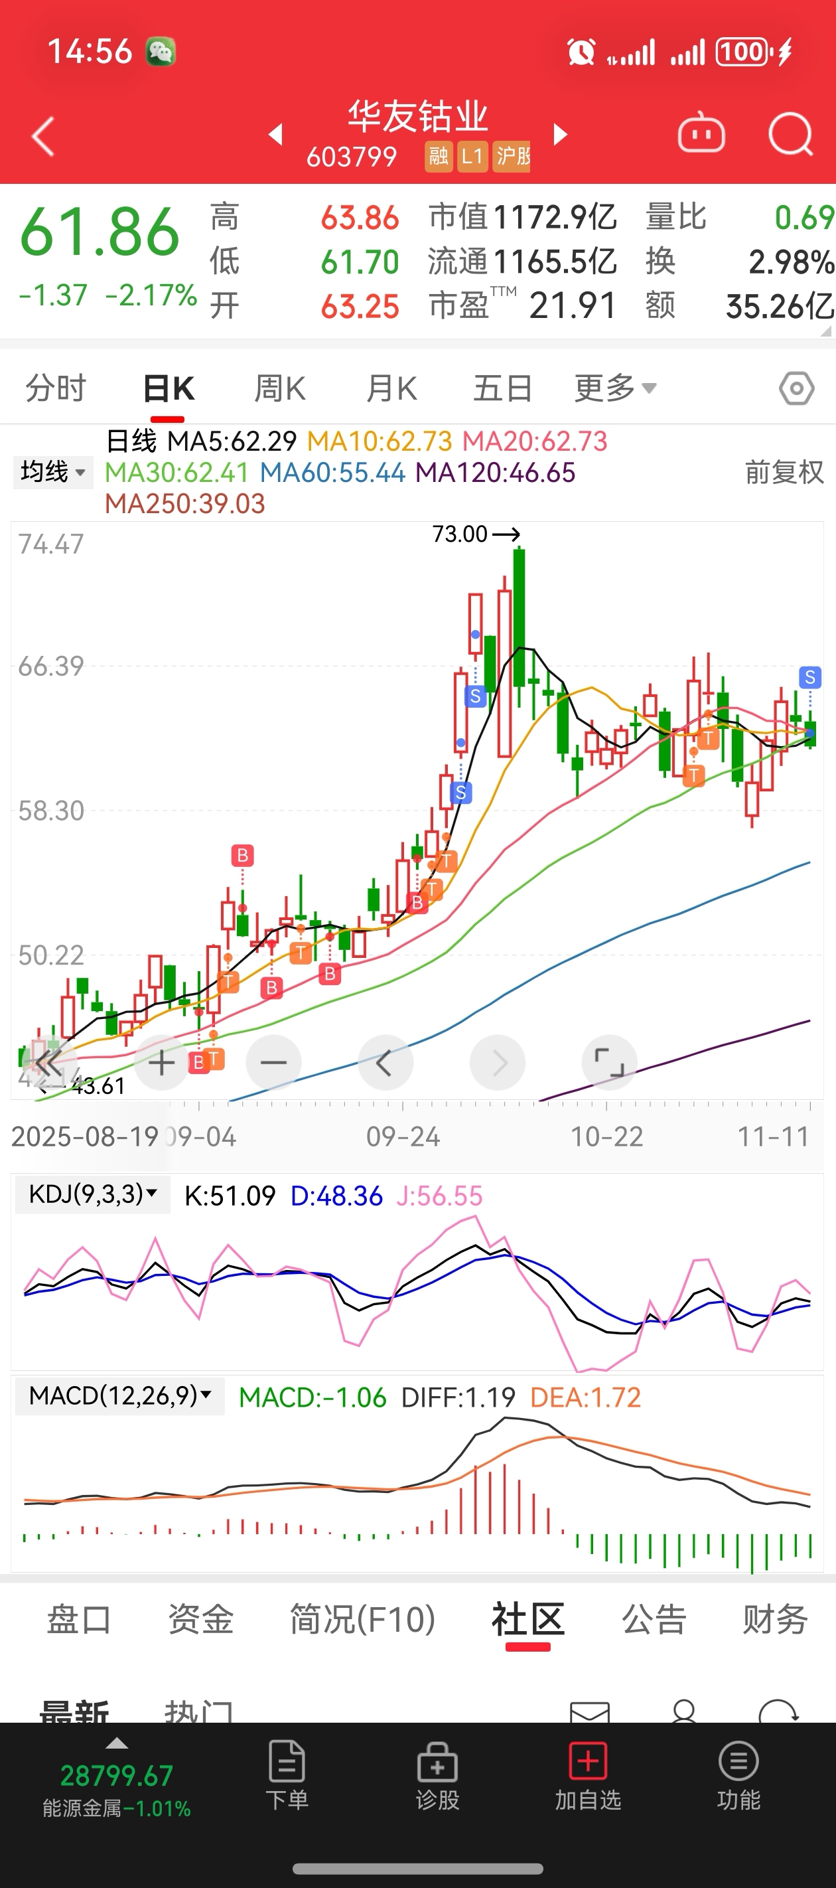Open the 资金 tab
Viewport: 836px width, 1888px height.
[x=201, y=1619]
